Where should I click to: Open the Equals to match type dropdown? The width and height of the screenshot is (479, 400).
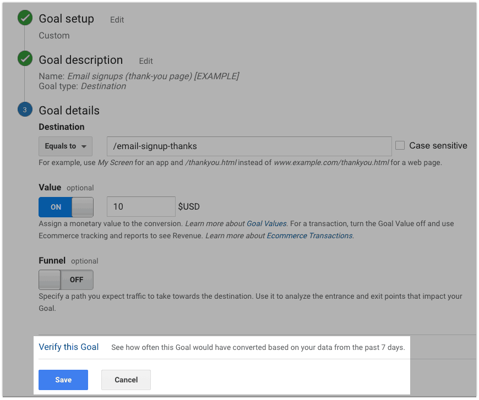[x=66, y=146]
